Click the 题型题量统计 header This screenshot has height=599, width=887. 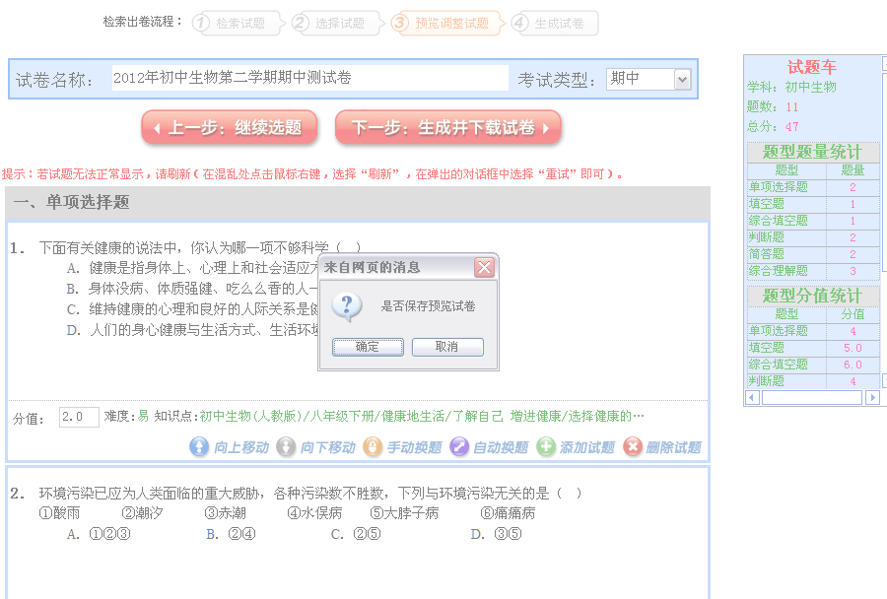tap(812, 152)
